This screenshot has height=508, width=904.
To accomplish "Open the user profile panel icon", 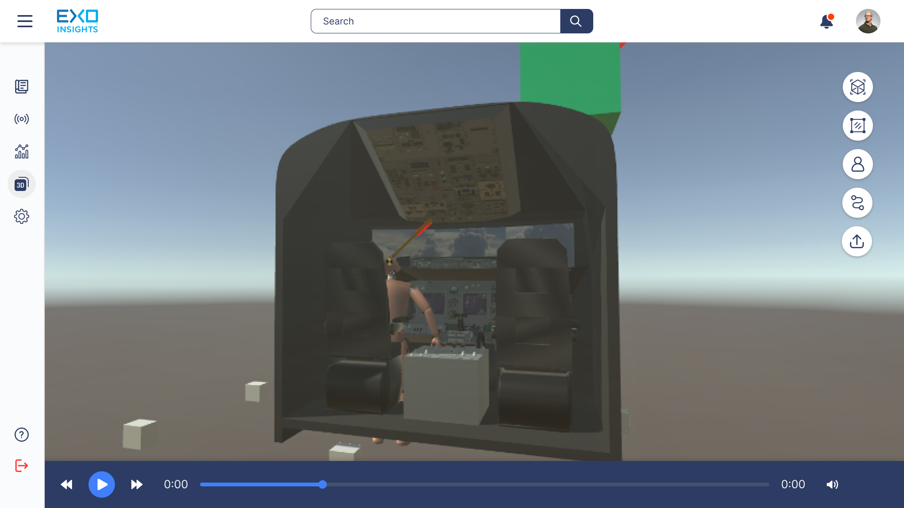I will [x=857, y=164].
